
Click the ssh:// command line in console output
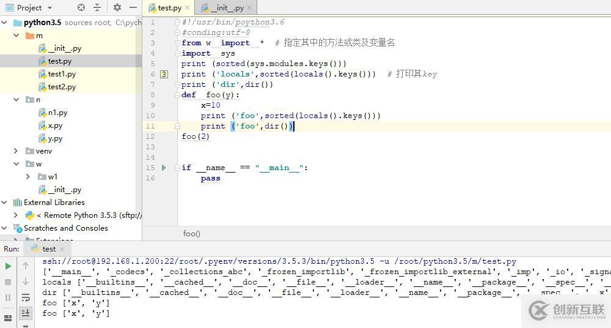(x=279, y=262)
